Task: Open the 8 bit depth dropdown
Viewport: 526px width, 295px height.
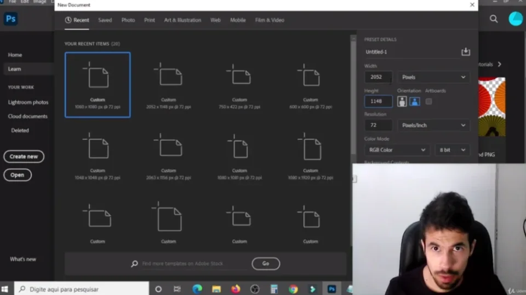Action: point(452,150)
